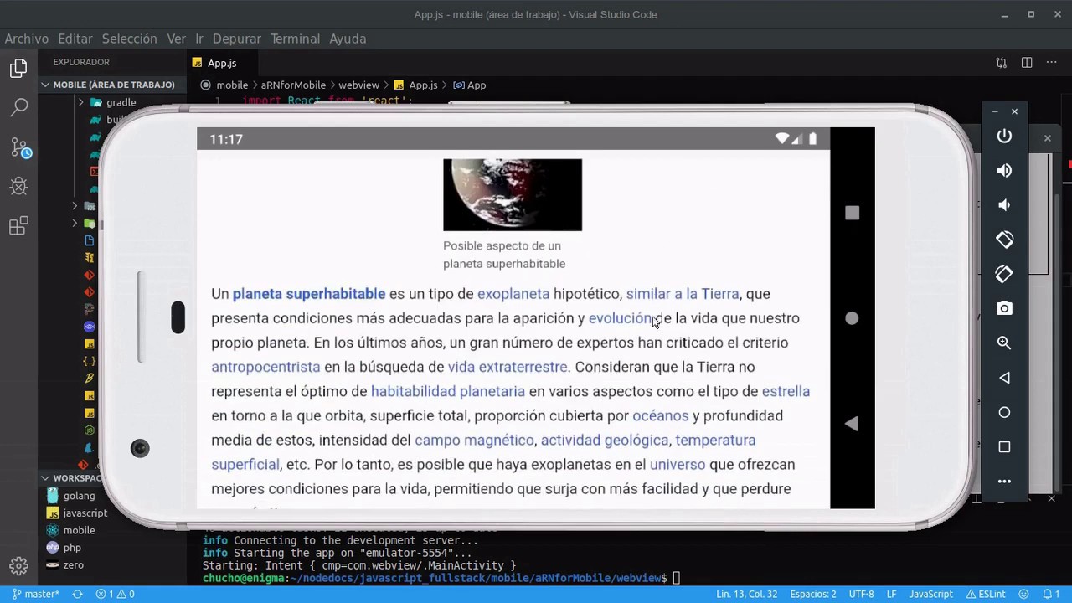The height and width of the screenshot is (603, 1072).
Task: Click Espacios: 2 indentation setting
Action: pyautogui.click(x=812, y=594)
